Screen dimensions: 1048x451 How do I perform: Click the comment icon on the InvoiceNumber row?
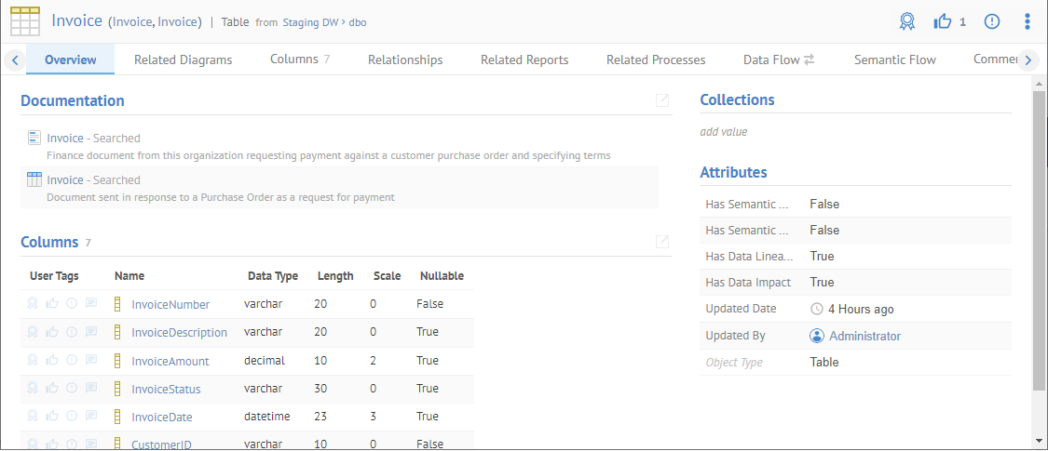pos(91,304)
